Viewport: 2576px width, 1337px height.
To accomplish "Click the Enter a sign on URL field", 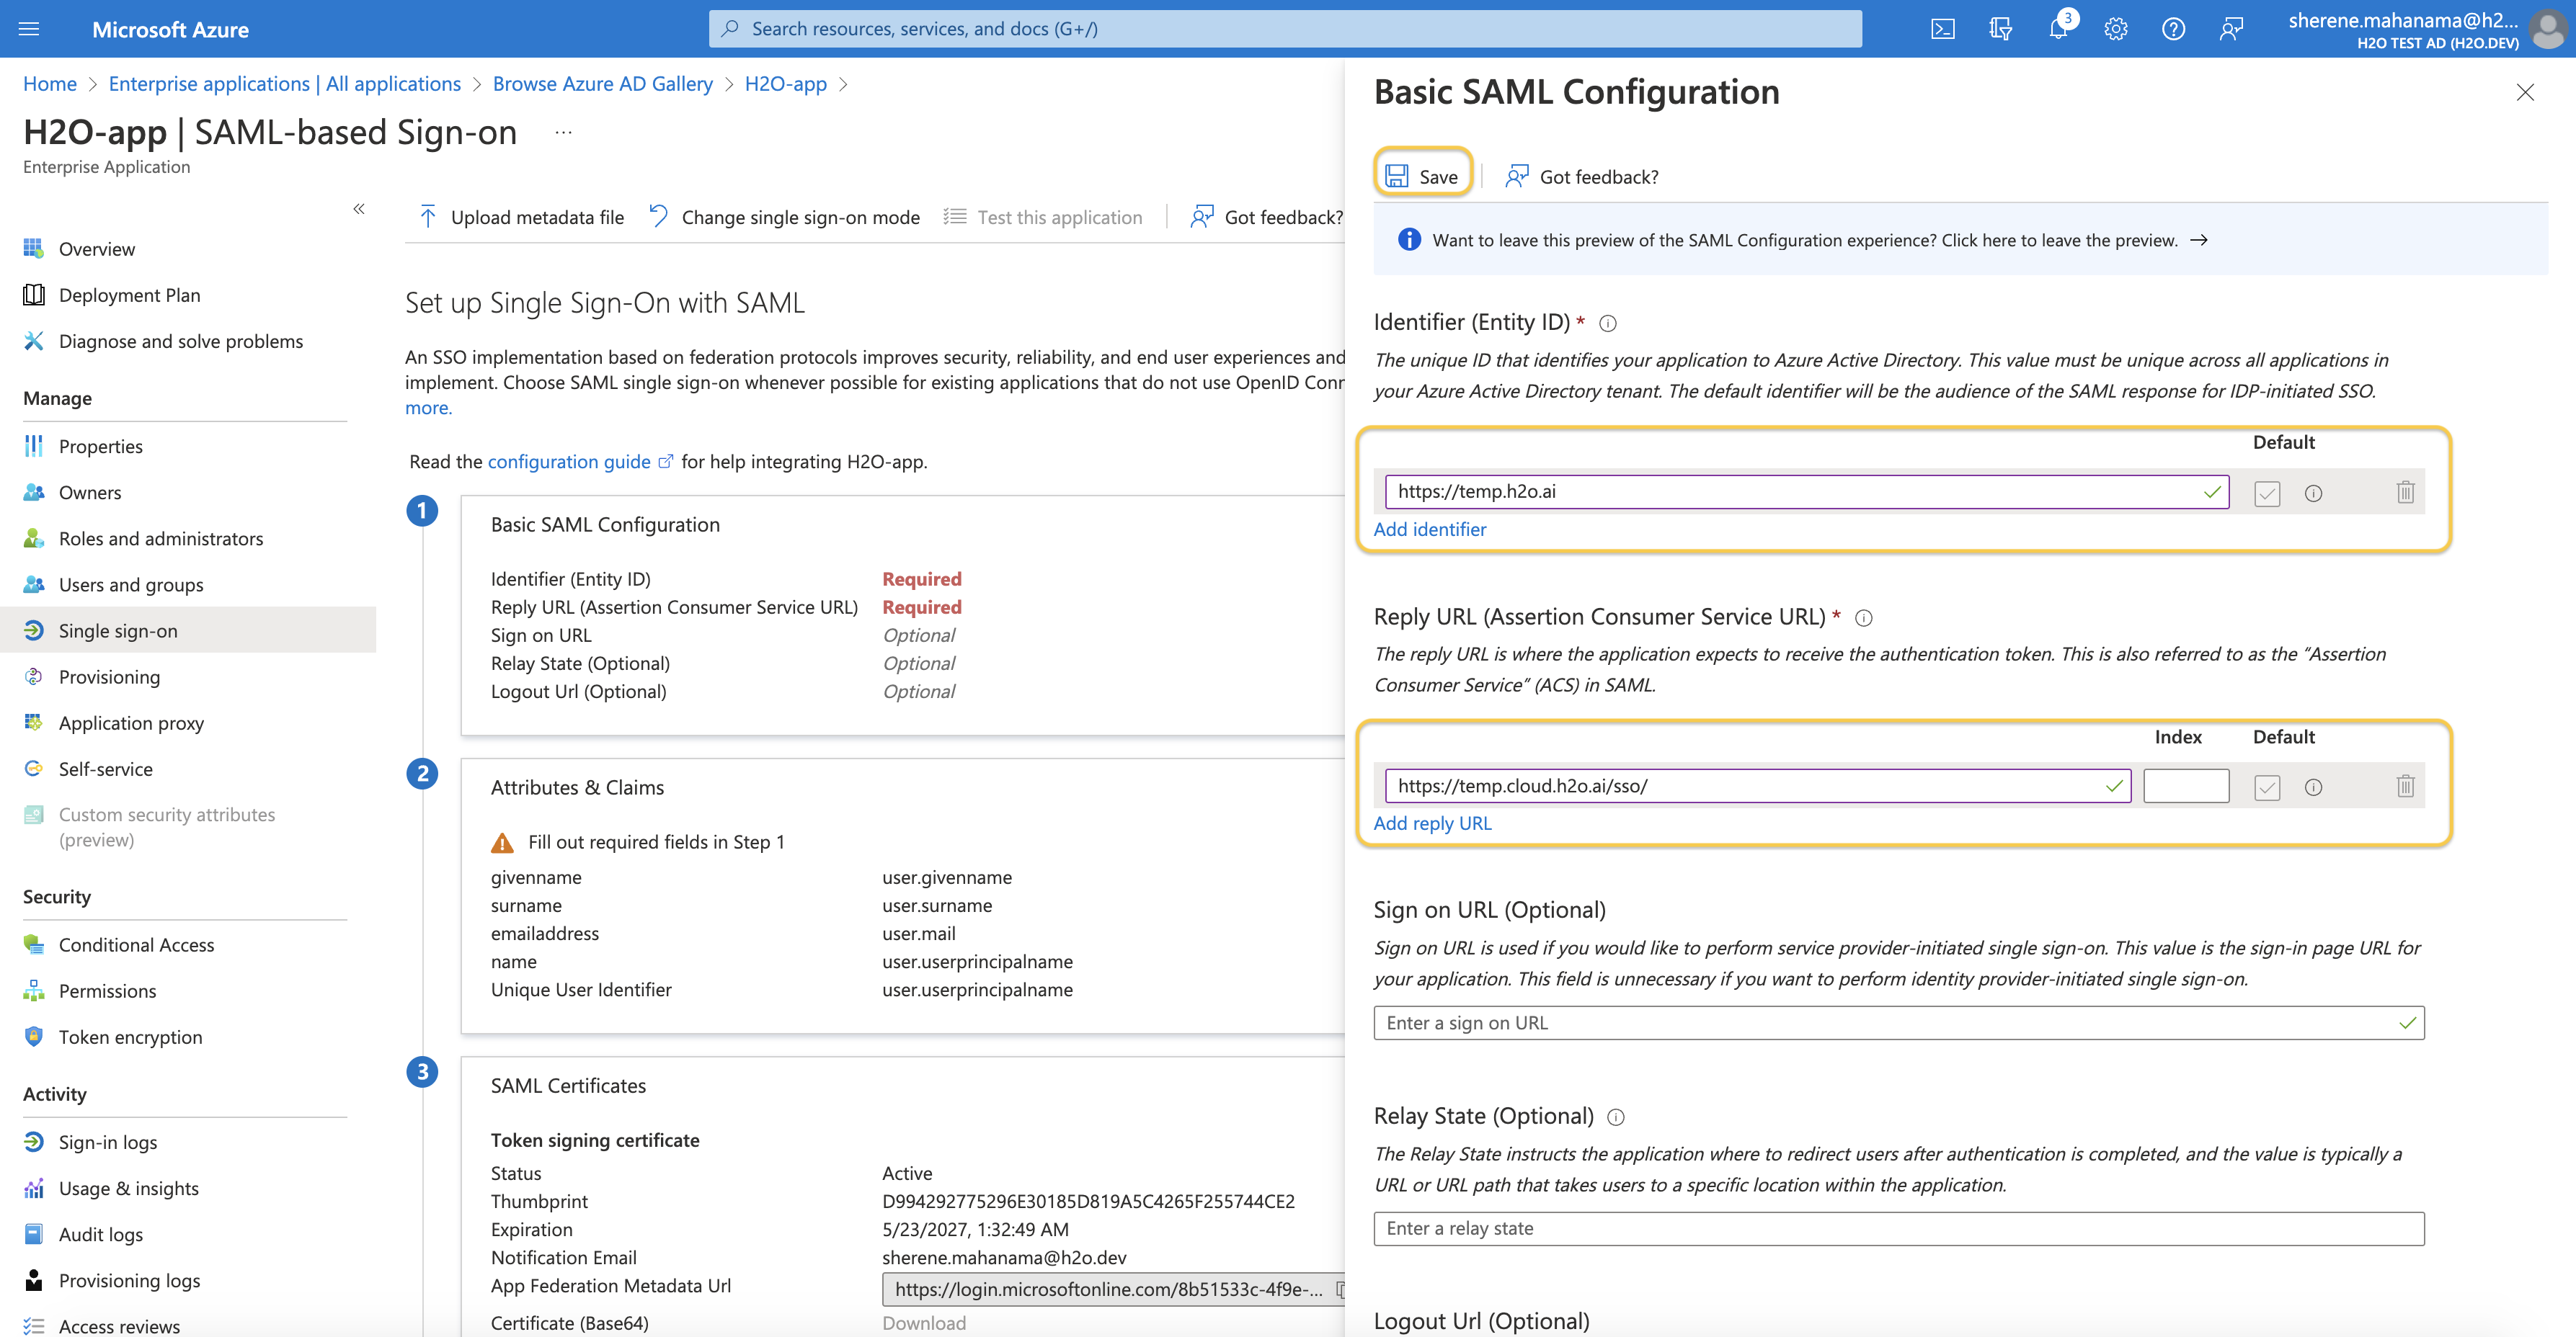I will click(x=1899, y=1023).
